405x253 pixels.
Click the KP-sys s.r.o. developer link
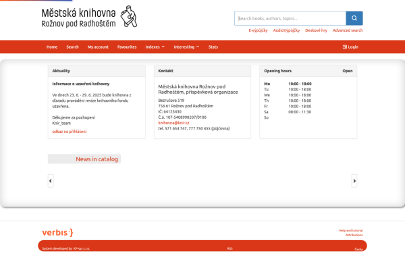82,248
